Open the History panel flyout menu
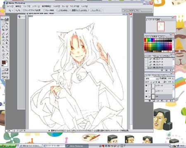This screenshot has width=186, height=148. tap(173, 56)
